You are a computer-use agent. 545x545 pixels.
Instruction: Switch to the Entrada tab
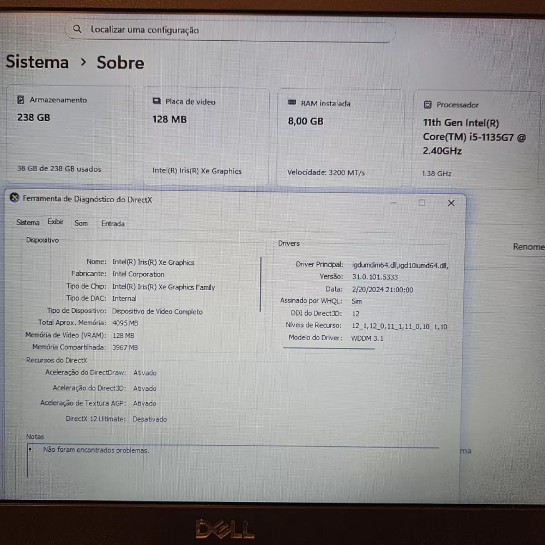tap(112, 223)
